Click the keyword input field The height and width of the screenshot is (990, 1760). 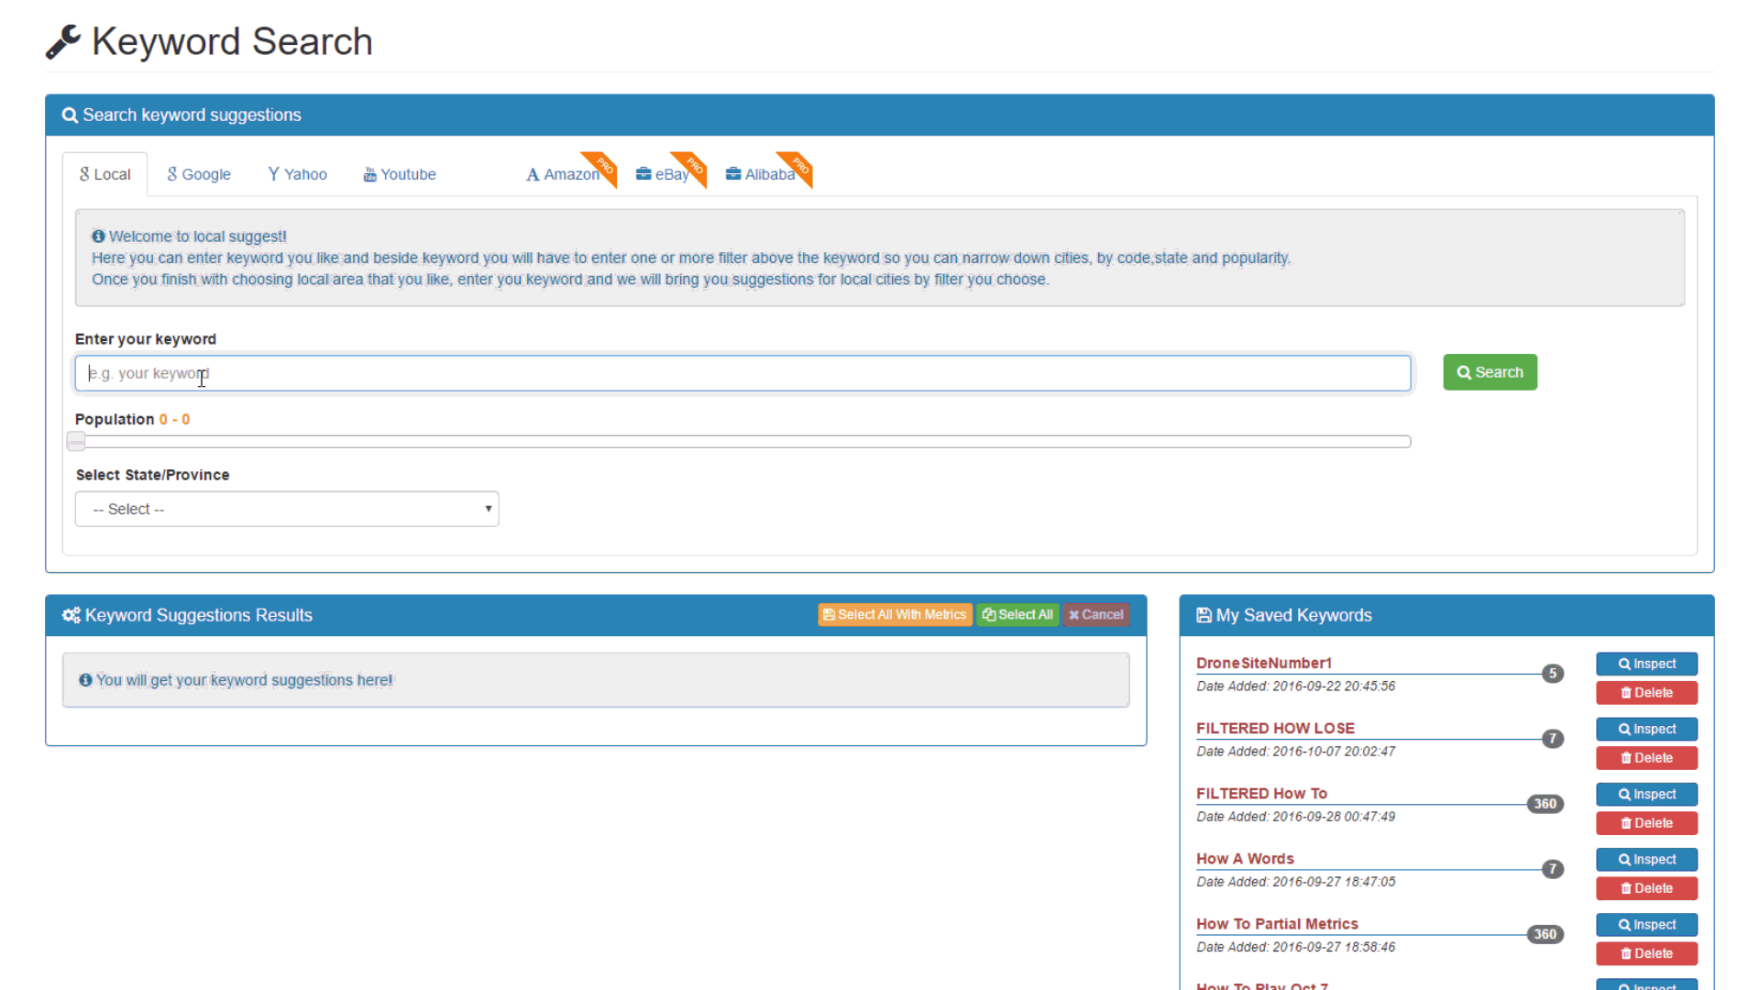[x=742, y=373]
